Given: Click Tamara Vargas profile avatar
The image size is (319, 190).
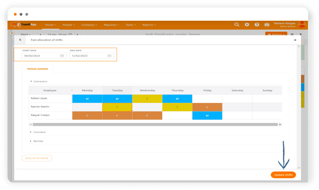Looking at the screenshot, I should point(302,25).
